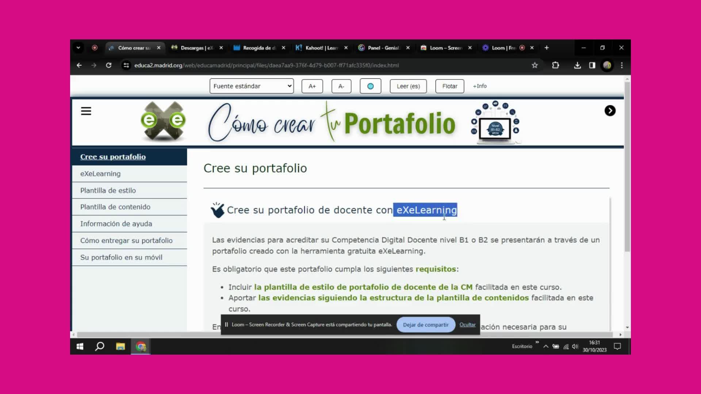Viewport: 701px width, 394px height.
Task: Bookmark this page with the star icon
Action: tap(535, 65)
